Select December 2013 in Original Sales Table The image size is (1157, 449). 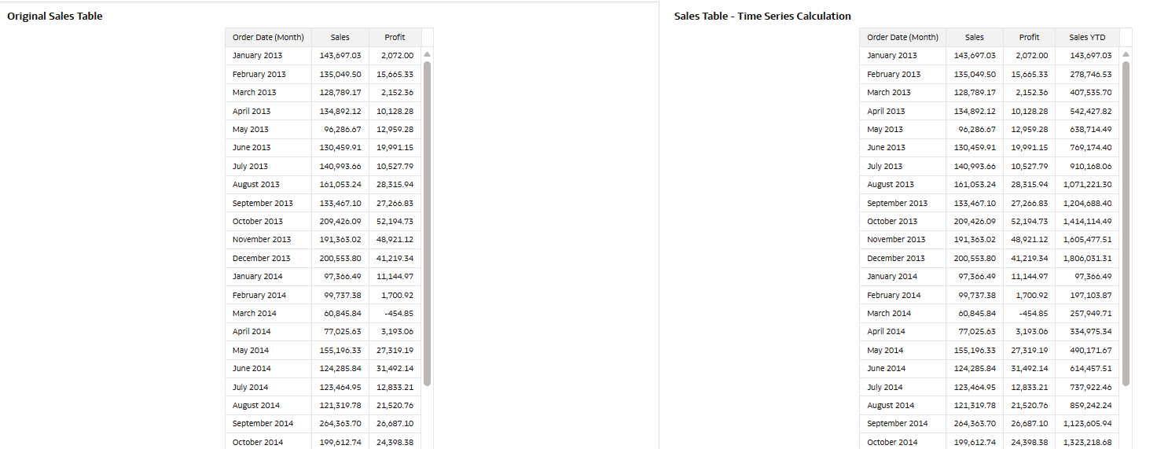(261, 258)
